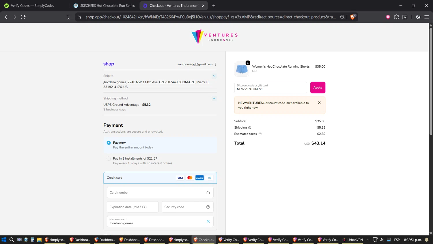Screen dimensions: 433x244
Task: Click the Expiration date field
Action: click(133, 207)
